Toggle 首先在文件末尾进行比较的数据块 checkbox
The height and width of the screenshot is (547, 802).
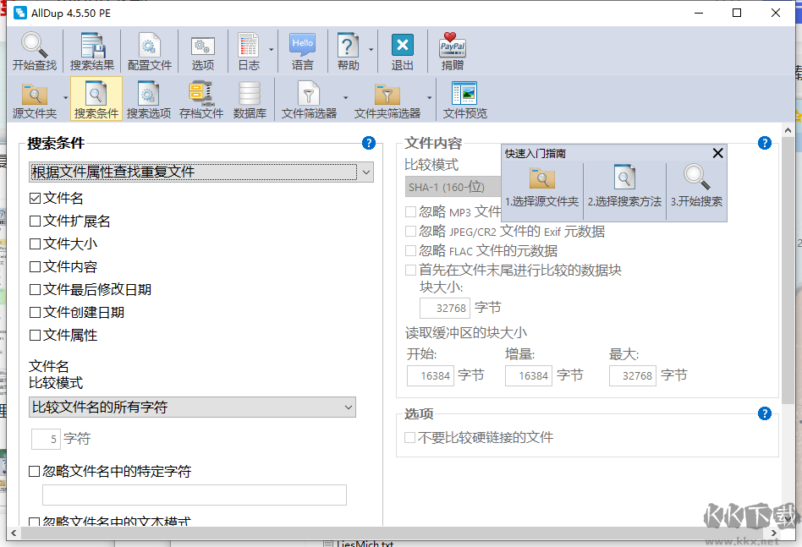click(410, 270)
